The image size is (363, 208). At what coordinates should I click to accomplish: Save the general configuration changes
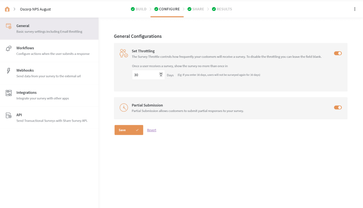tap(123, 130)
